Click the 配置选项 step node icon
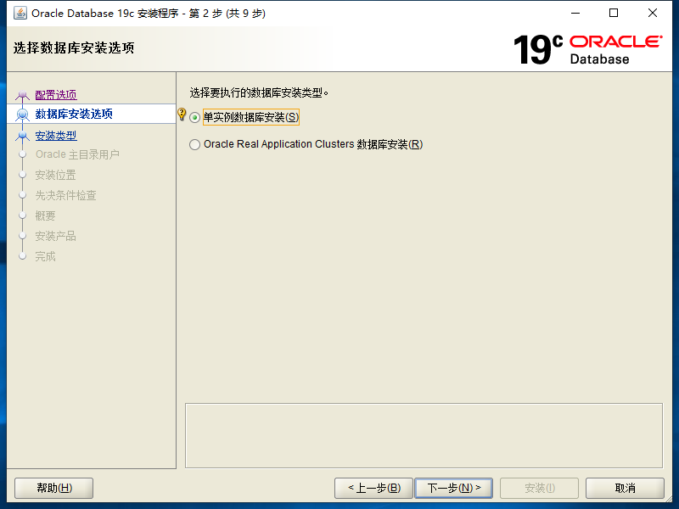Screen dimensions: 679x509 click(x=22, y=95)
